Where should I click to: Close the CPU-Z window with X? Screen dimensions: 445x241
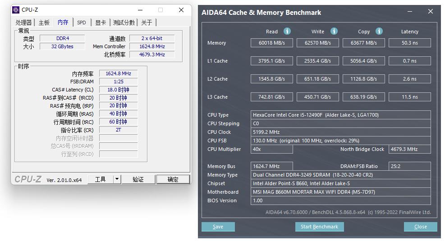pos(181,10)
